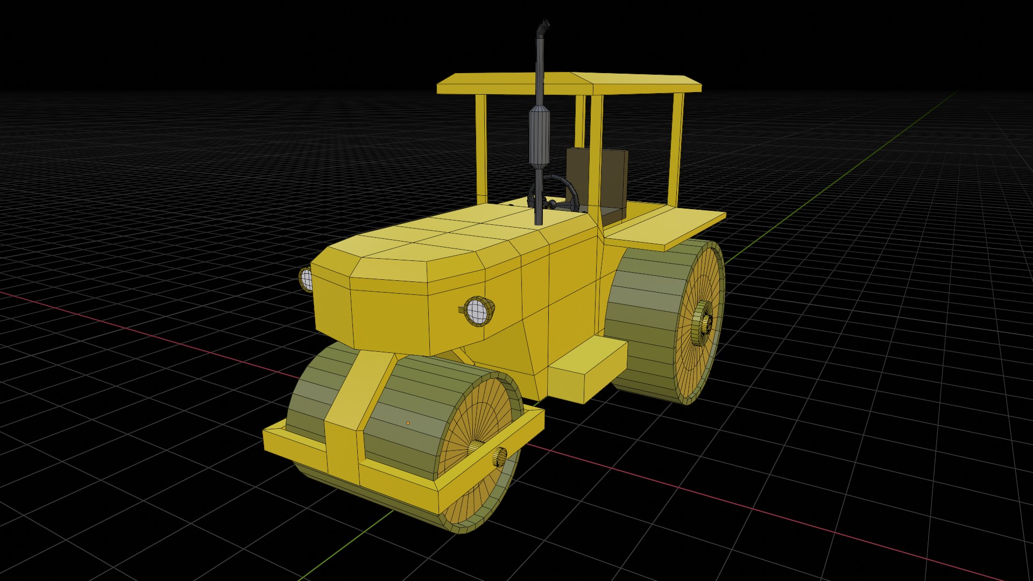Select the right front headlight lens

pyautogui.click(x=477, y=311)
